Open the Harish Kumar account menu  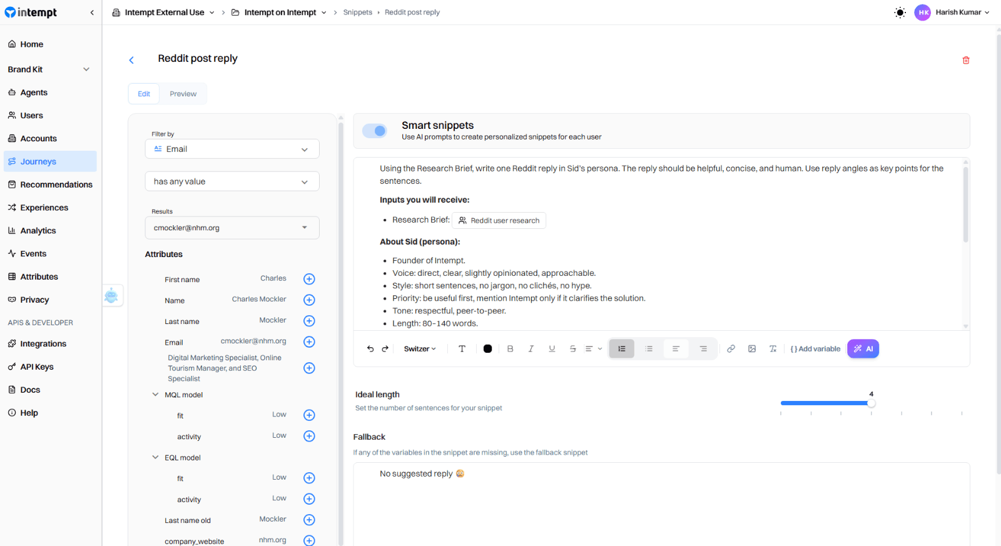coord(952,13)
